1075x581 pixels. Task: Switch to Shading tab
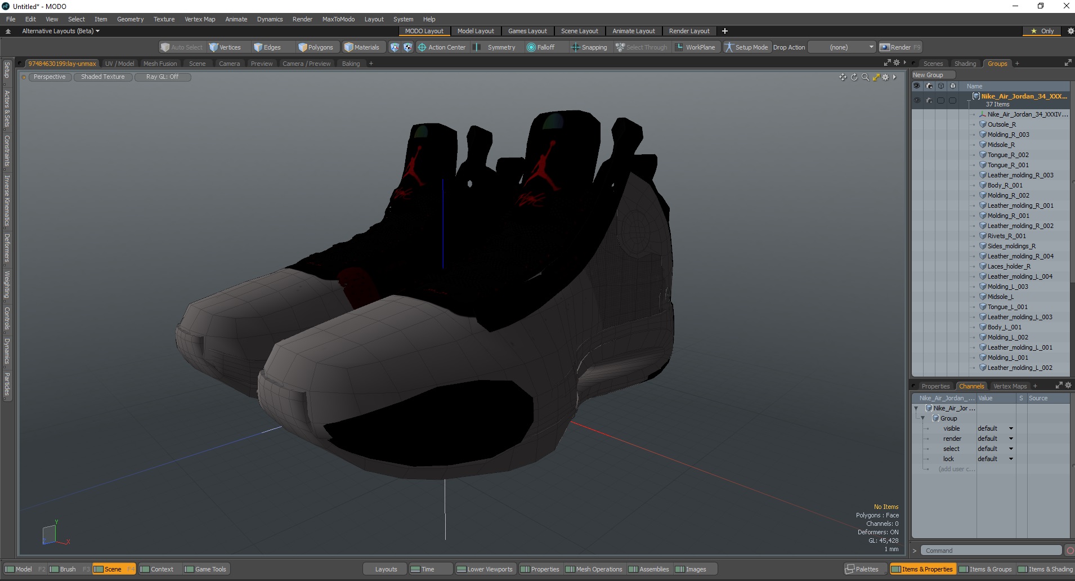965,64
